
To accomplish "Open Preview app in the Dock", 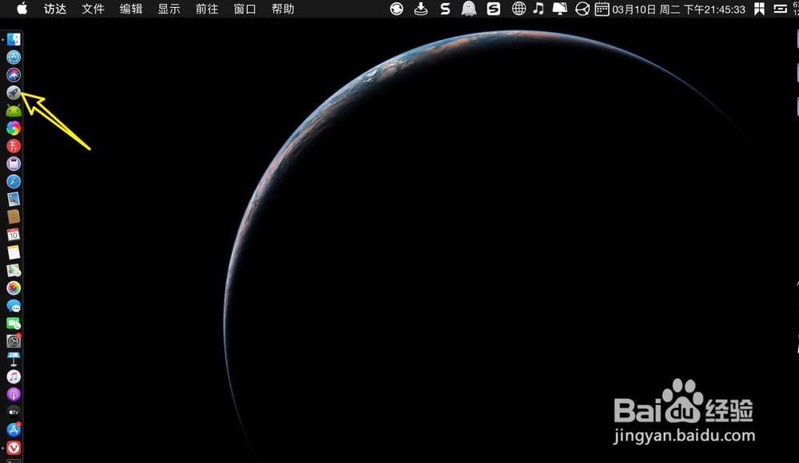I will [x=14, y=199].
